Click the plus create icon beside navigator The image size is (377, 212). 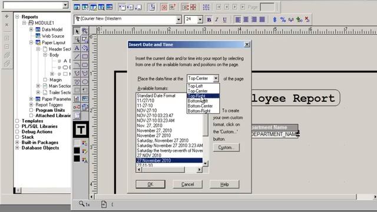[x=6, y=16]
